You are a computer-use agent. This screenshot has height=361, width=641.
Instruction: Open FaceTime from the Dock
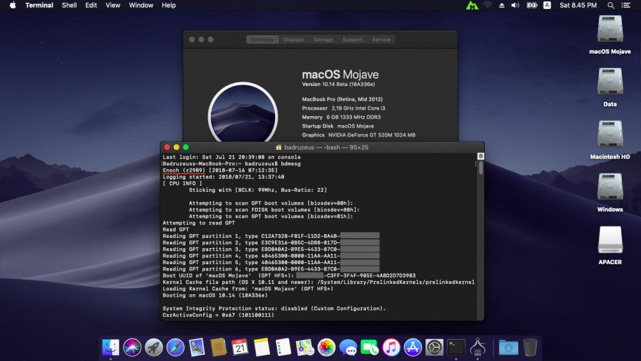tap(370, 348)
